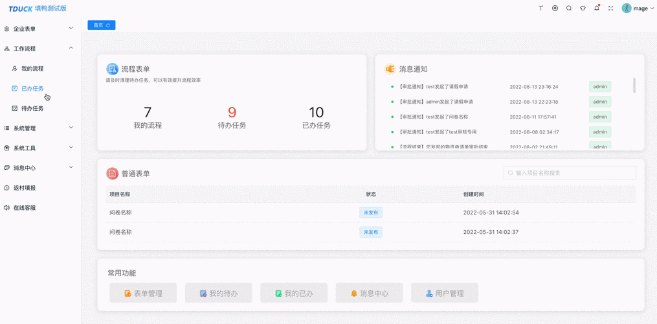This screenshot has height=324, width=657.
Task: Open 消息中心 shortcut button
Action: [369, 293]
